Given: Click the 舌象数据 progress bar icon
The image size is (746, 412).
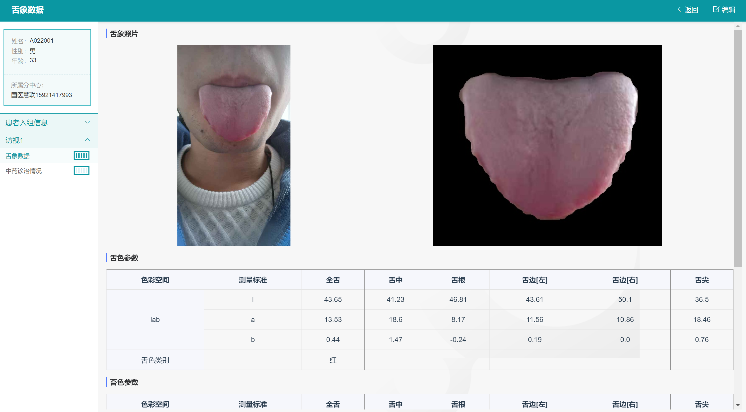Looking at the screenshot, I should coord(81,156).
